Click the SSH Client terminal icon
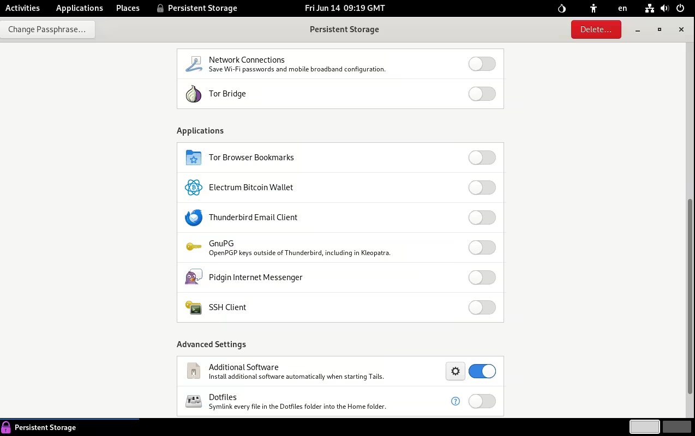 (193, 307)
